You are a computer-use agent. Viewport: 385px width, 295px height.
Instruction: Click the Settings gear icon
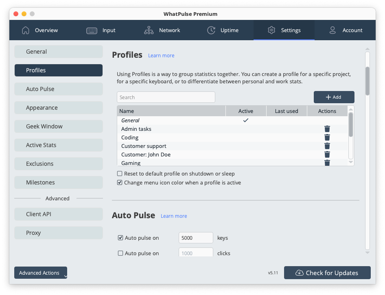[x=271, y=30]
